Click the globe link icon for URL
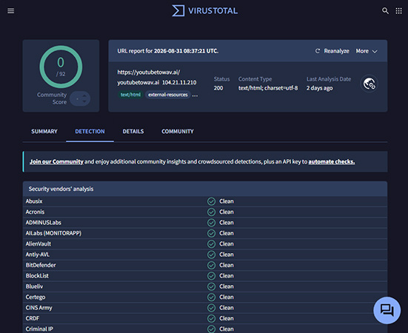408x333 pixels. 369,84
